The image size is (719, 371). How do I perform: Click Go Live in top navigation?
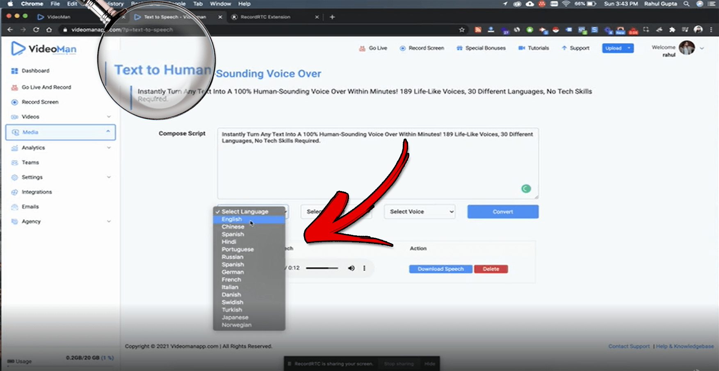pyautogui.click(x=373, y=48)
